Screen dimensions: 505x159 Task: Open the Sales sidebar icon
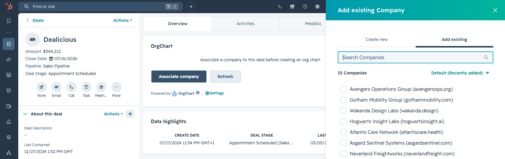coord(9,91)
